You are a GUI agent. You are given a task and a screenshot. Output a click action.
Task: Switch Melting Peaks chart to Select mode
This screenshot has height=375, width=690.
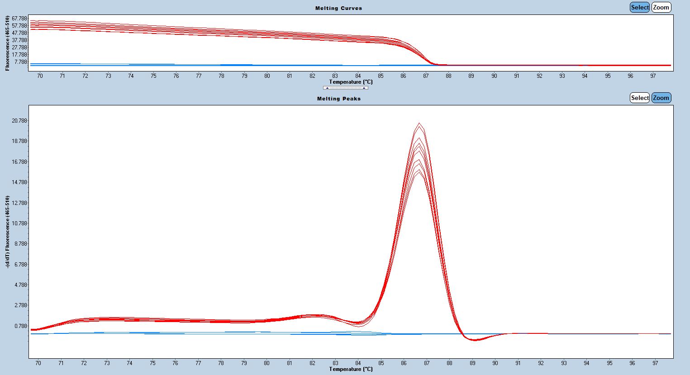[x=640, y=98]
